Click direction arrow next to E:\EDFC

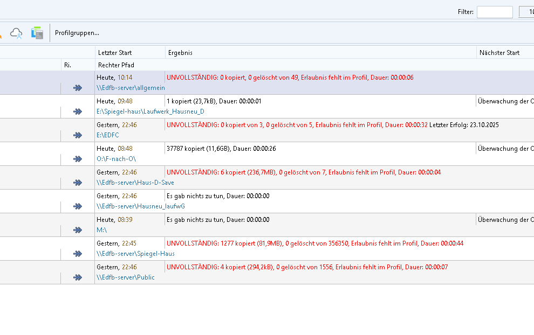(x=78, y=135)
